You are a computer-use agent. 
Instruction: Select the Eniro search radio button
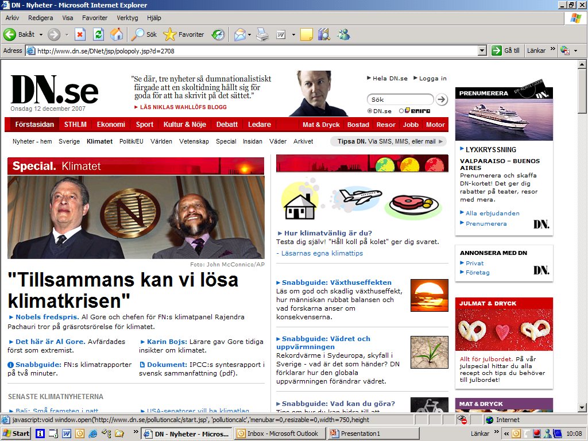point(401,111)
